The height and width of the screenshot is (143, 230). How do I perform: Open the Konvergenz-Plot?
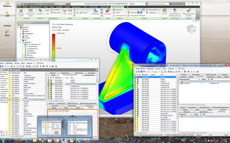coord(120,15)
